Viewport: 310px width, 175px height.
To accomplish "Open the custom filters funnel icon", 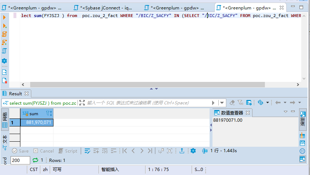I will coord(241,103).
